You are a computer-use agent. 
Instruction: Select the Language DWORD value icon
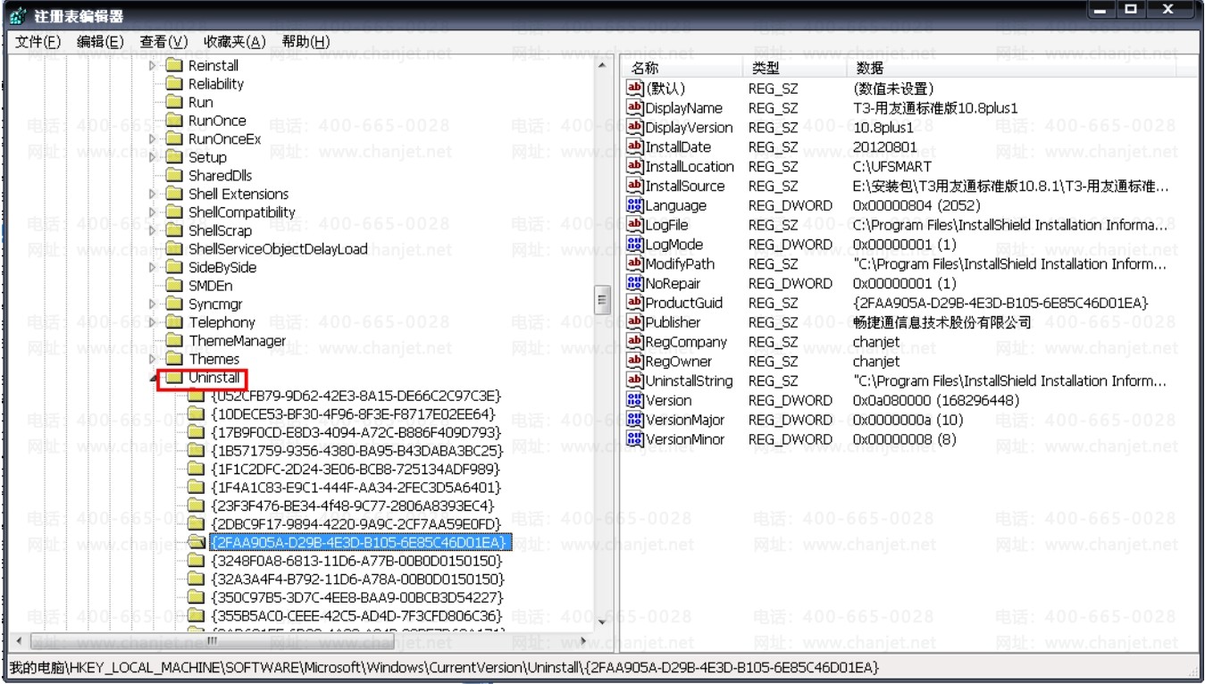pos(636,205)
